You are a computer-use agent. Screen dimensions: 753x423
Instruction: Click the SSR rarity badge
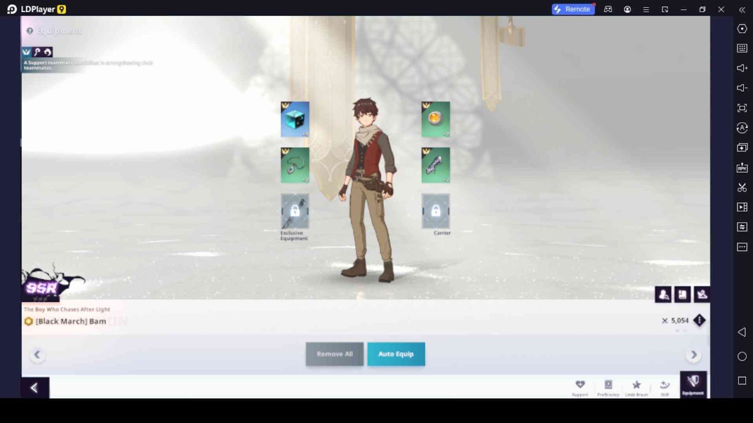click(x=41, y=288)
